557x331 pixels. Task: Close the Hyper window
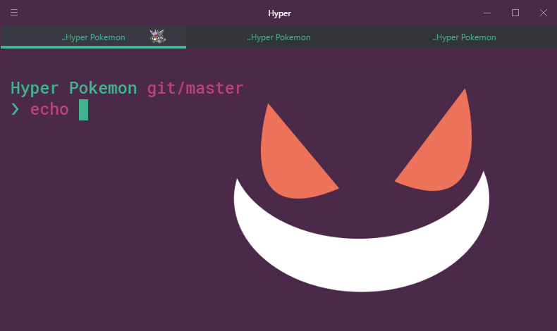point(544,13)
